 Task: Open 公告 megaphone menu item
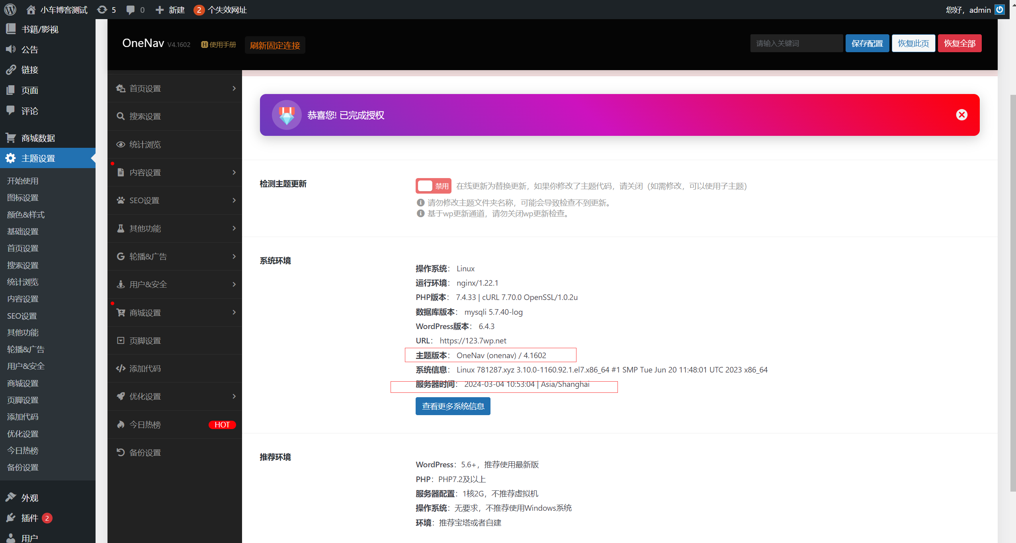click(48, 49)
